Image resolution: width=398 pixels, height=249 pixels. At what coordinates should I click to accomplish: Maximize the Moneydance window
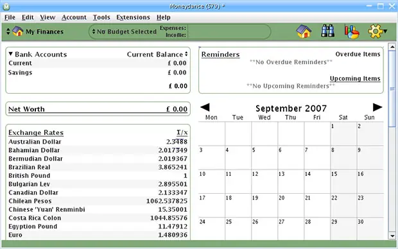pyautogui.click(x=380, y=6)
